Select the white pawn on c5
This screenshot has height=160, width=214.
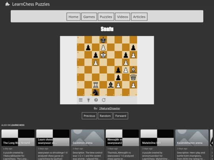[x=96, y=62]
